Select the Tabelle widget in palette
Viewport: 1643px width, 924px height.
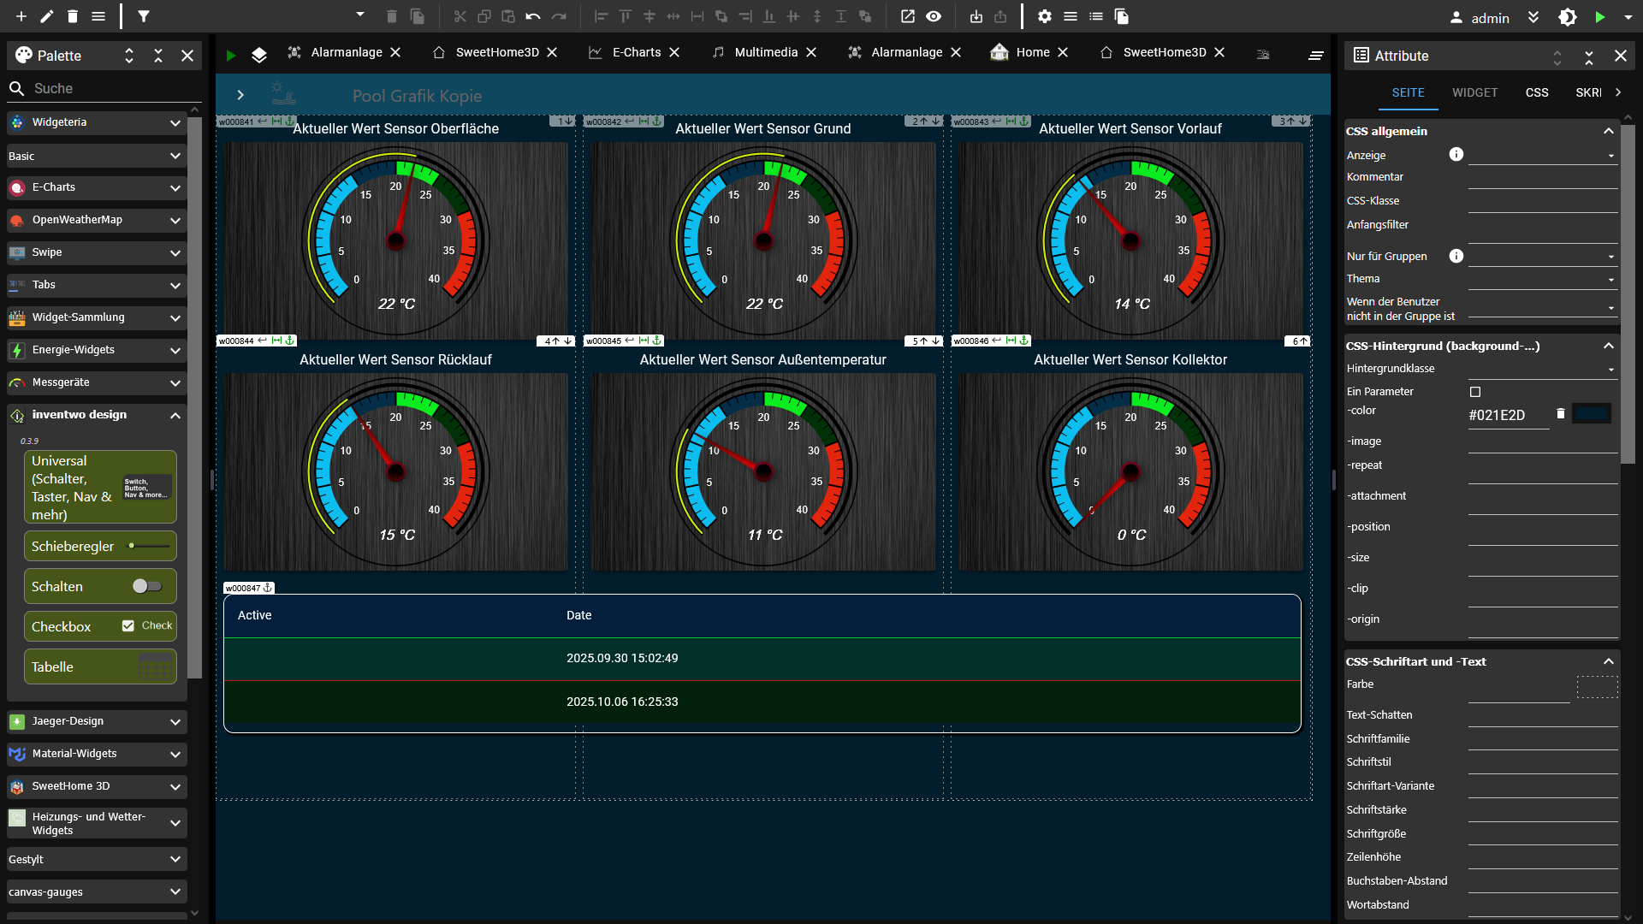point(100,666)
